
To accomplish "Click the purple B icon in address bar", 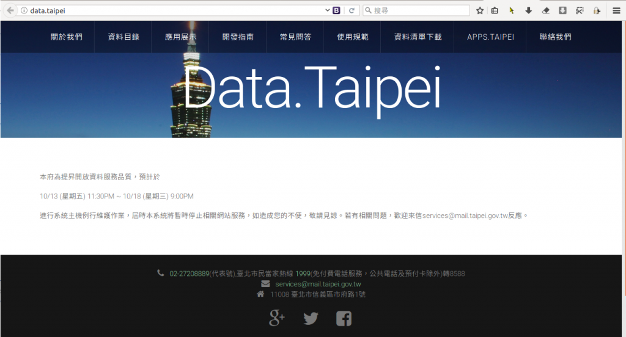I will pyautogui.click(x=337, y=10).
